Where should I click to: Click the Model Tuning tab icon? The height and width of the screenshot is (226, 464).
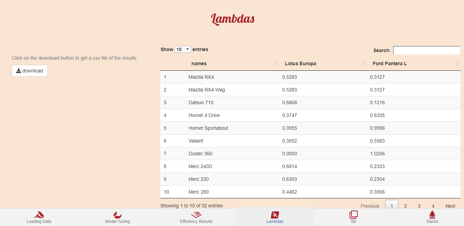pyautogui.click(x=117, y=215)
